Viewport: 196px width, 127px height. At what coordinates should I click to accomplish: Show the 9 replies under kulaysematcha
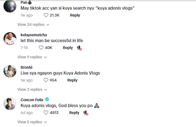coord(32,57)
